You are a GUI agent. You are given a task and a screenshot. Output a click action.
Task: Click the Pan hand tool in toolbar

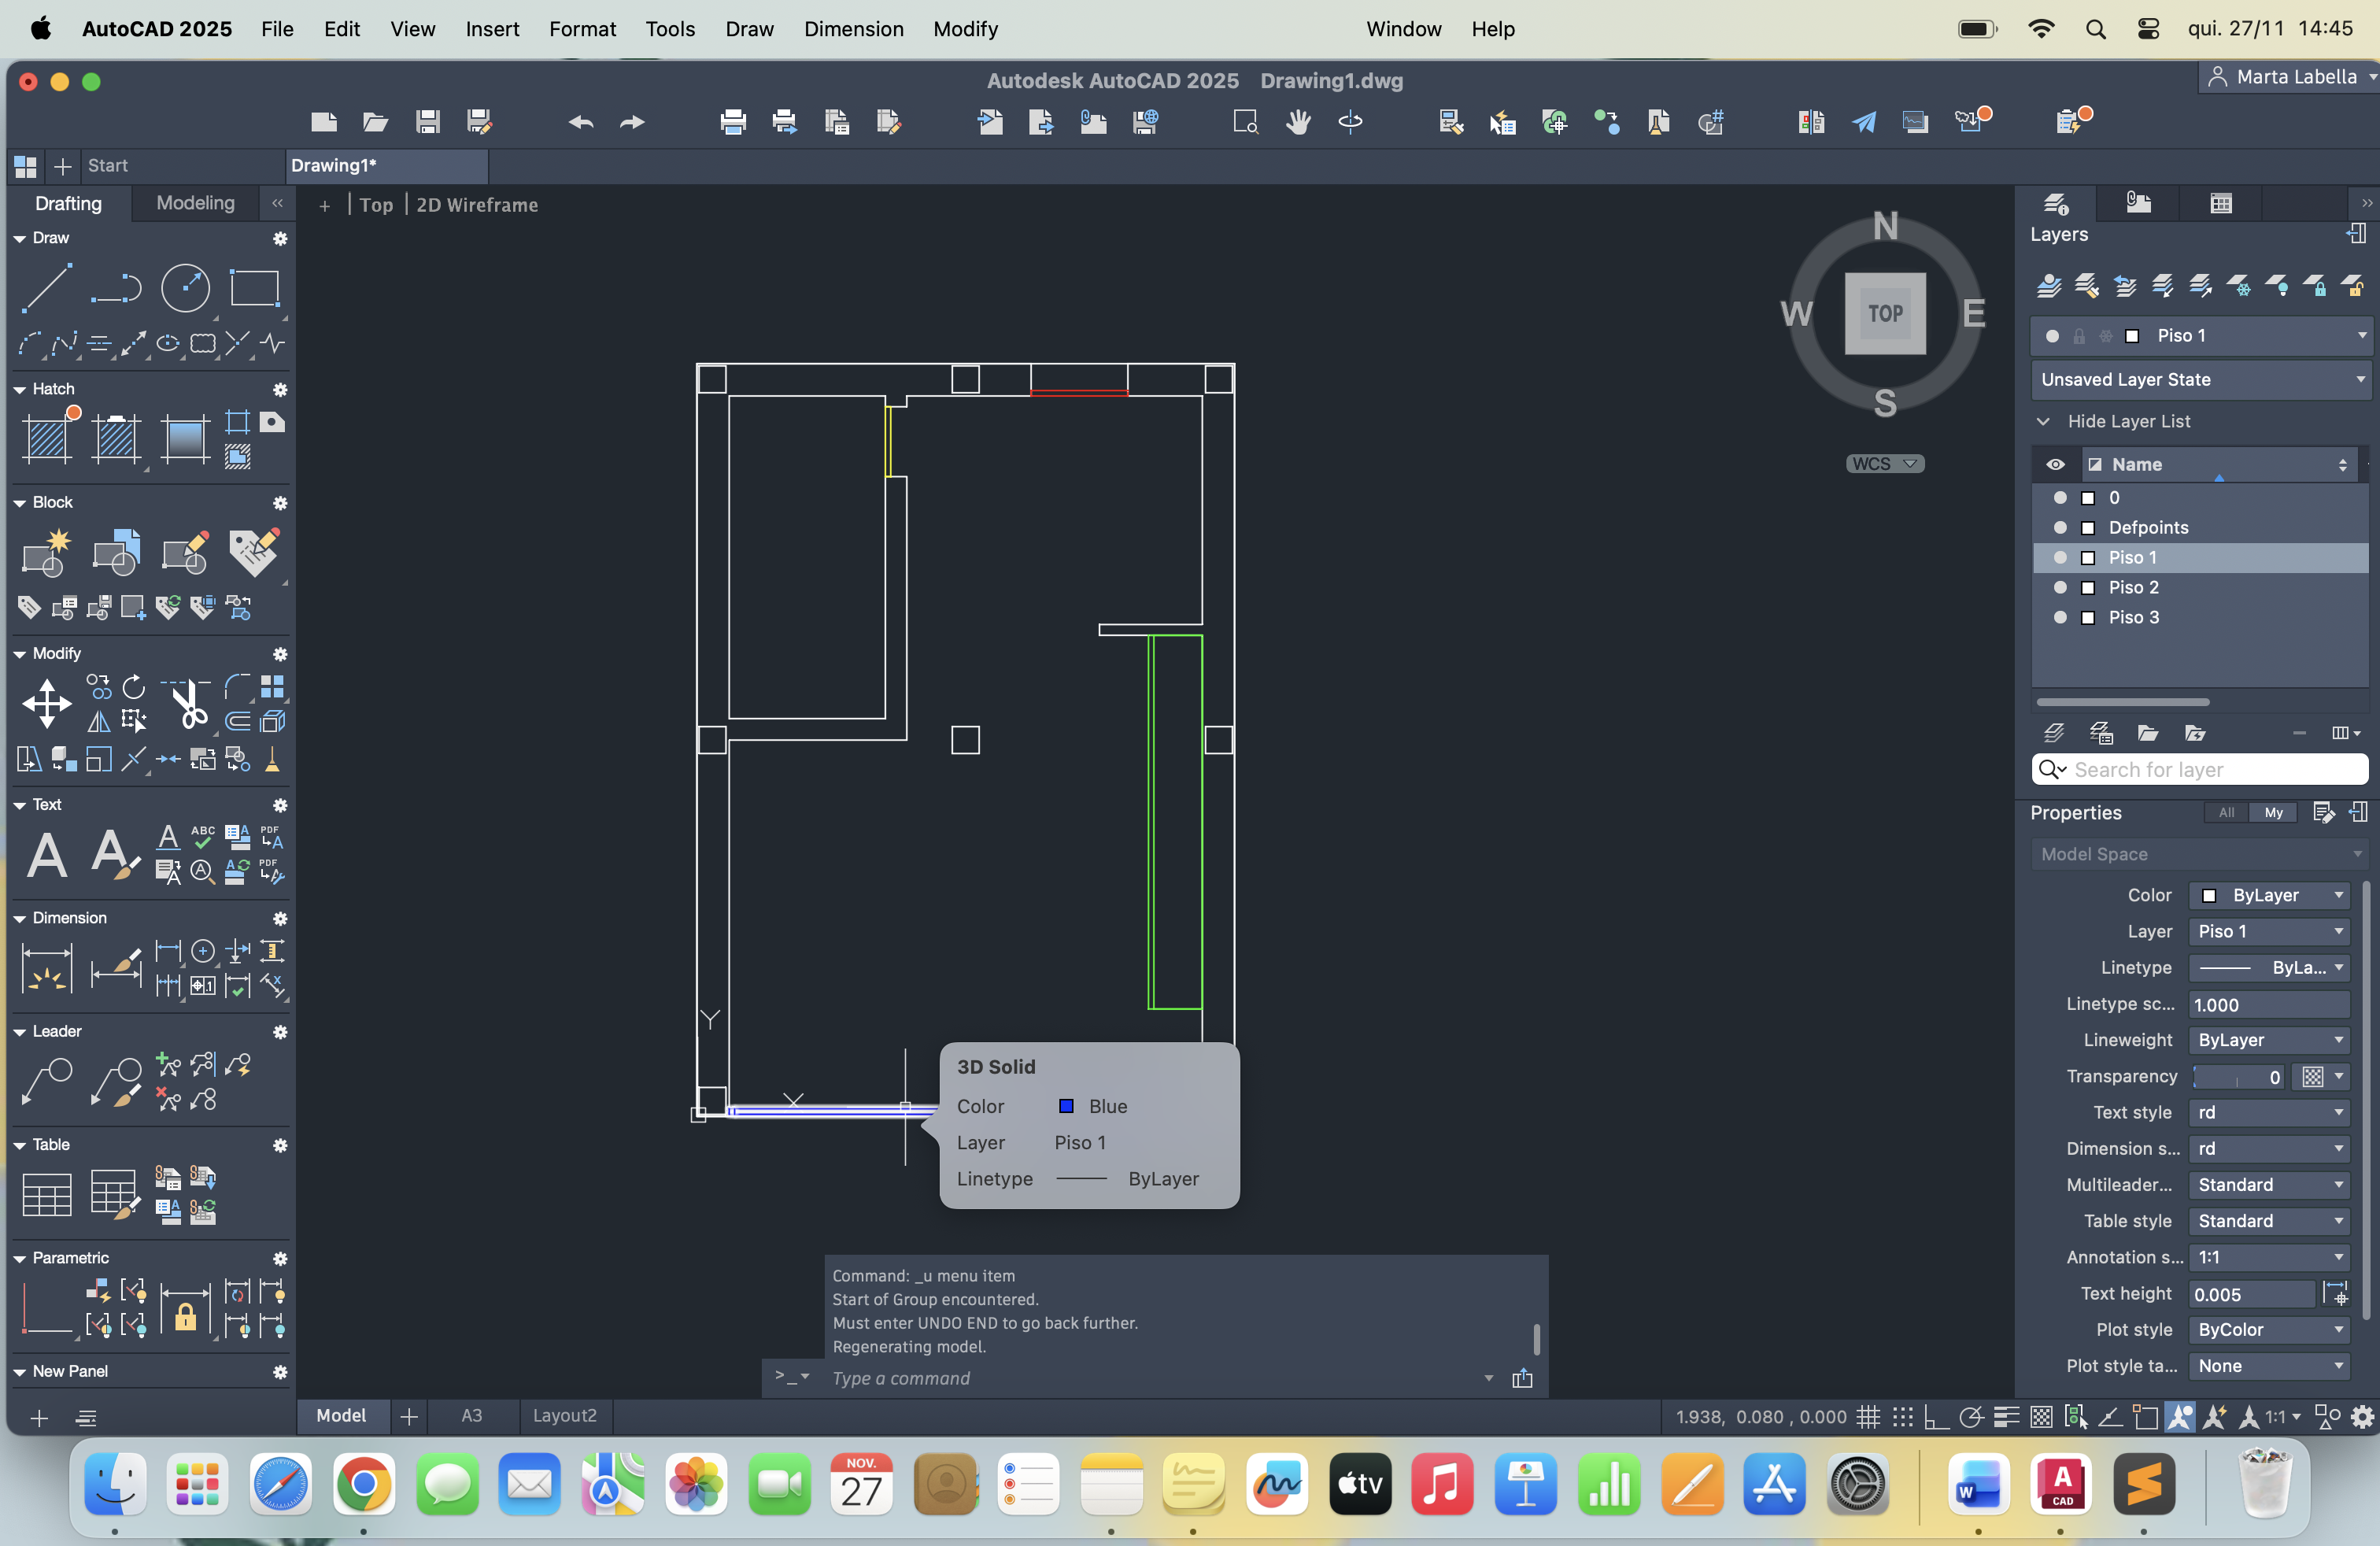click(1298, 122)
